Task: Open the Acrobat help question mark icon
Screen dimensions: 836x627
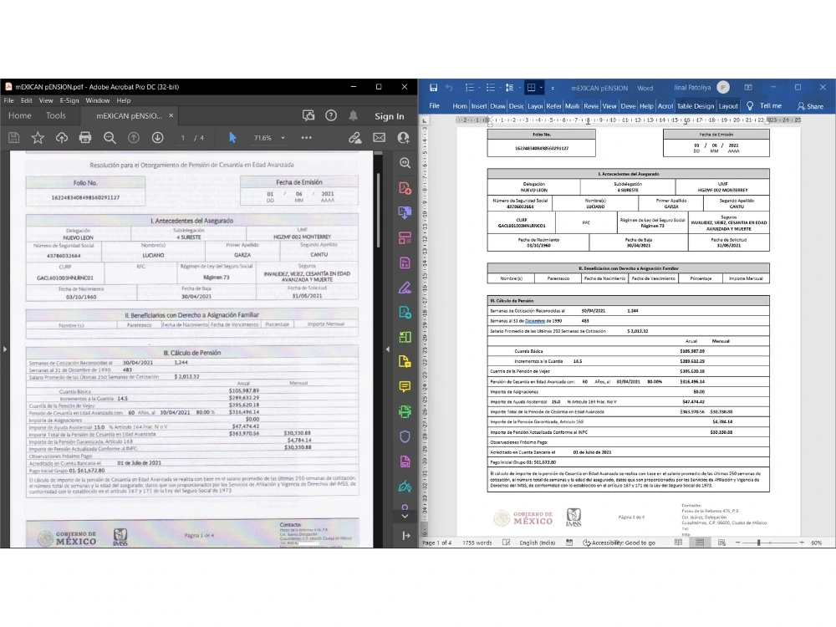Action: 330,115
